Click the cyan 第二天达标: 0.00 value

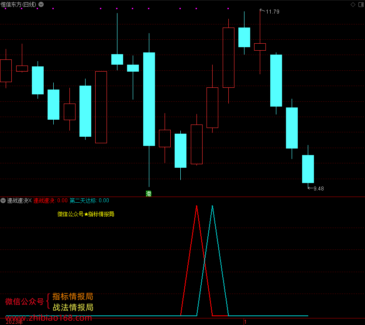click(x=89, y=201)
